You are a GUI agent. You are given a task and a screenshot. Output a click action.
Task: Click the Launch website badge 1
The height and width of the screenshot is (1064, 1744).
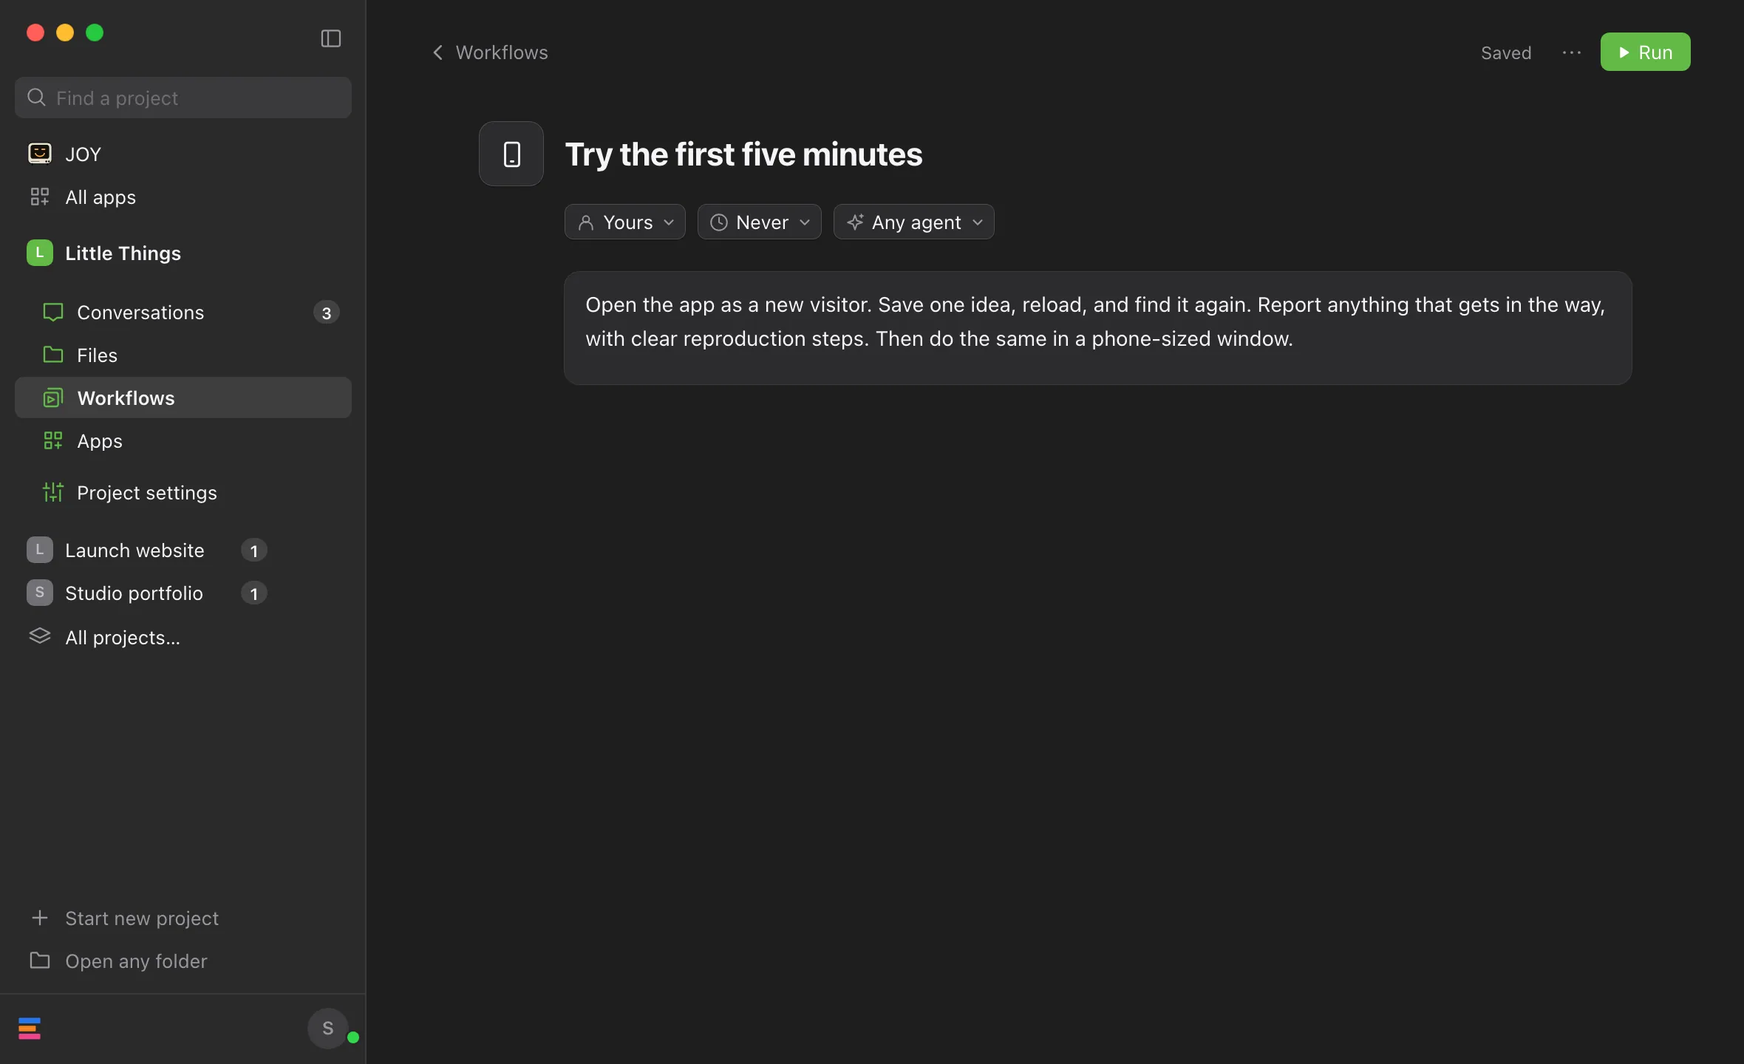[x=254, y=550]
